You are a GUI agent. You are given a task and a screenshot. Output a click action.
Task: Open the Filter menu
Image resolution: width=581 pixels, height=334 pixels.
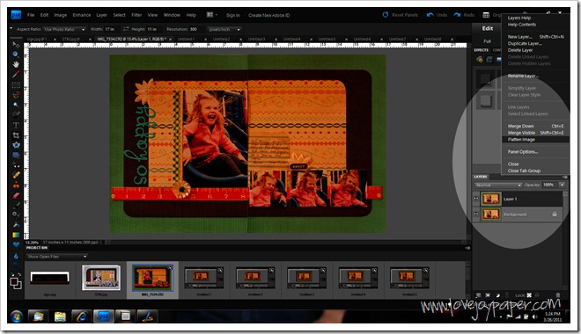136,15
